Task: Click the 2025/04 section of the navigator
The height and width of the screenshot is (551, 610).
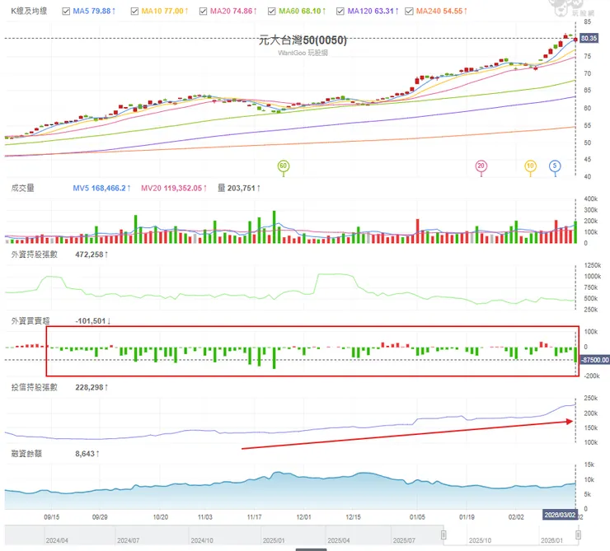Action: coord(339,540)
